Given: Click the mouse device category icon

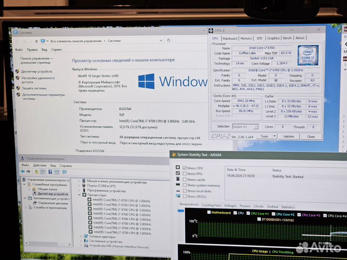Looking at the screenshot, I should [x=84, y=181].
